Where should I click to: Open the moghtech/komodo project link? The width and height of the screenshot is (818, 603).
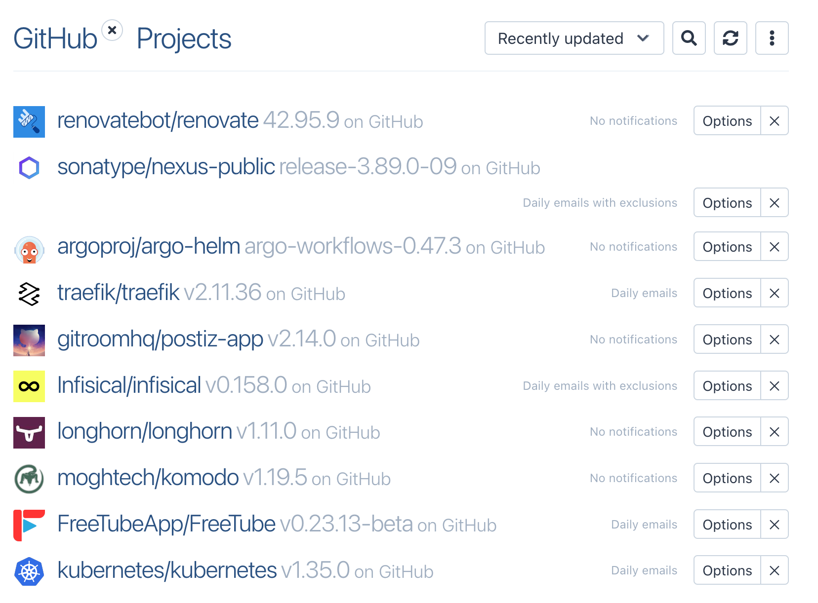click(148, 478)
